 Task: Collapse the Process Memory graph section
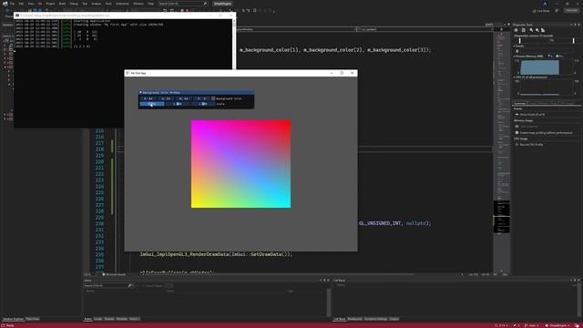514,56
